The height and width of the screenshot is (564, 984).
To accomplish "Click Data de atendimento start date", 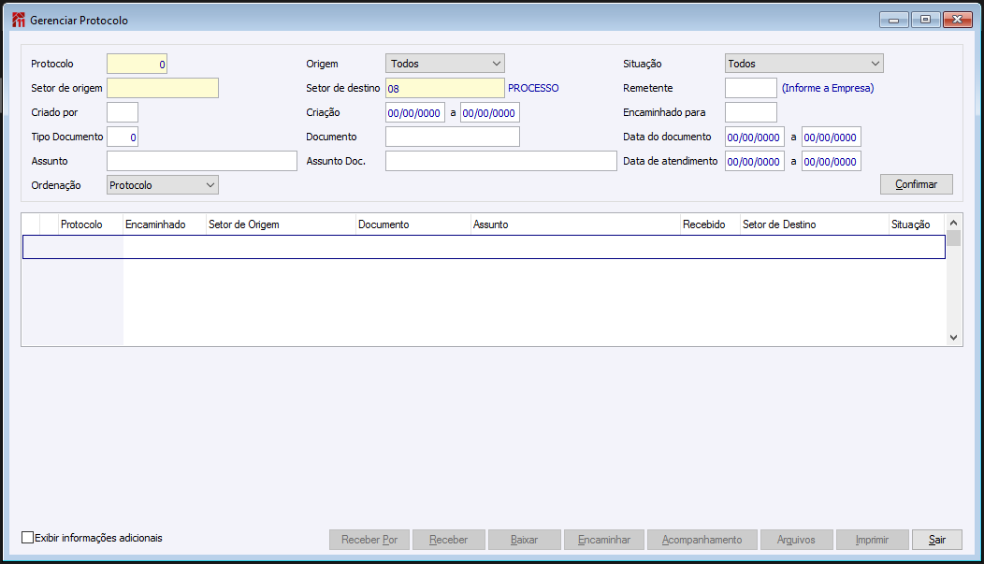I will pyautogui.click(x=754, y=161).
